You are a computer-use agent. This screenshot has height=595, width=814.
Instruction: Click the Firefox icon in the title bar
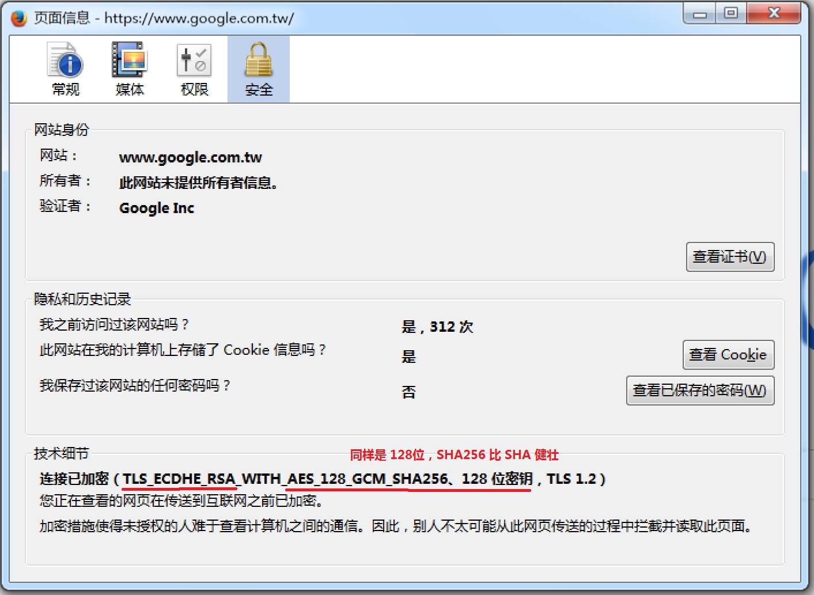tap(19, 18)
